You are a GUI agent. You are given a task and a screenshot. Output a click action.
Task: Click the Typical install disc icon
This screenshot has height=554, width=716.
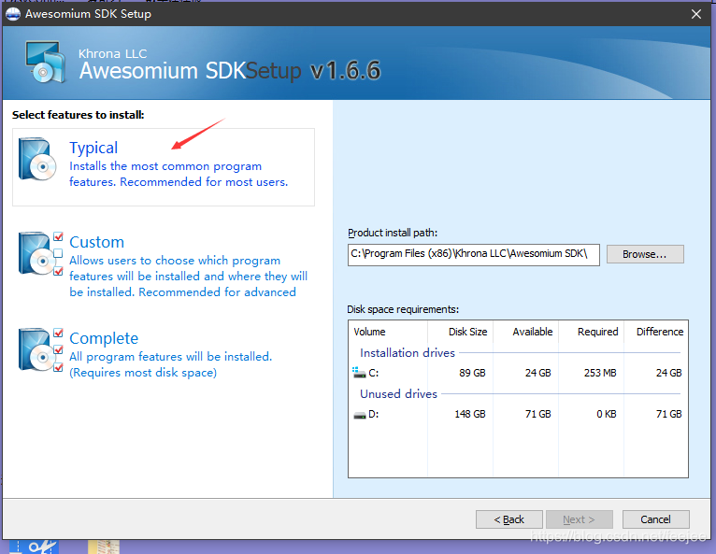pyautogui.click(x=37, y=159)
